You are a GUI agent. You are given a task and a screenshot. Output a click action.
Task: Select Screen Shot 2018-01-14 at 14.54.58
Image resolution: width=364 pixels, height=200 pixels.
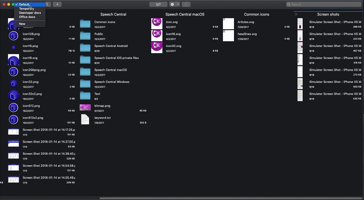[x=41, y=168]
